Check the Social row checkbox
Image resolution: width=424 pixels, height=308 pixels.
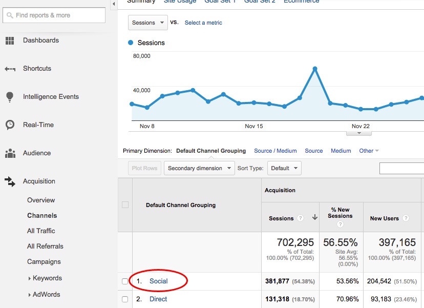tap(125, 281)
